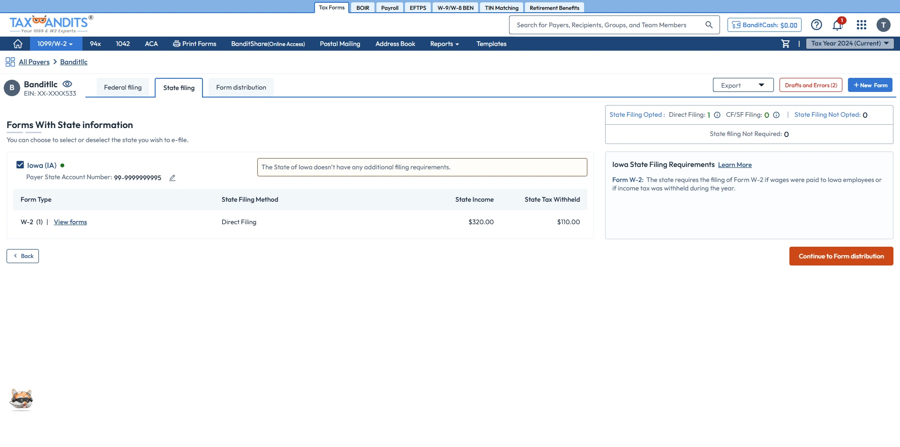Click the Back button
Image resolution: width=900 pixels, height=447 pixels.
click(x=22, y=256)
